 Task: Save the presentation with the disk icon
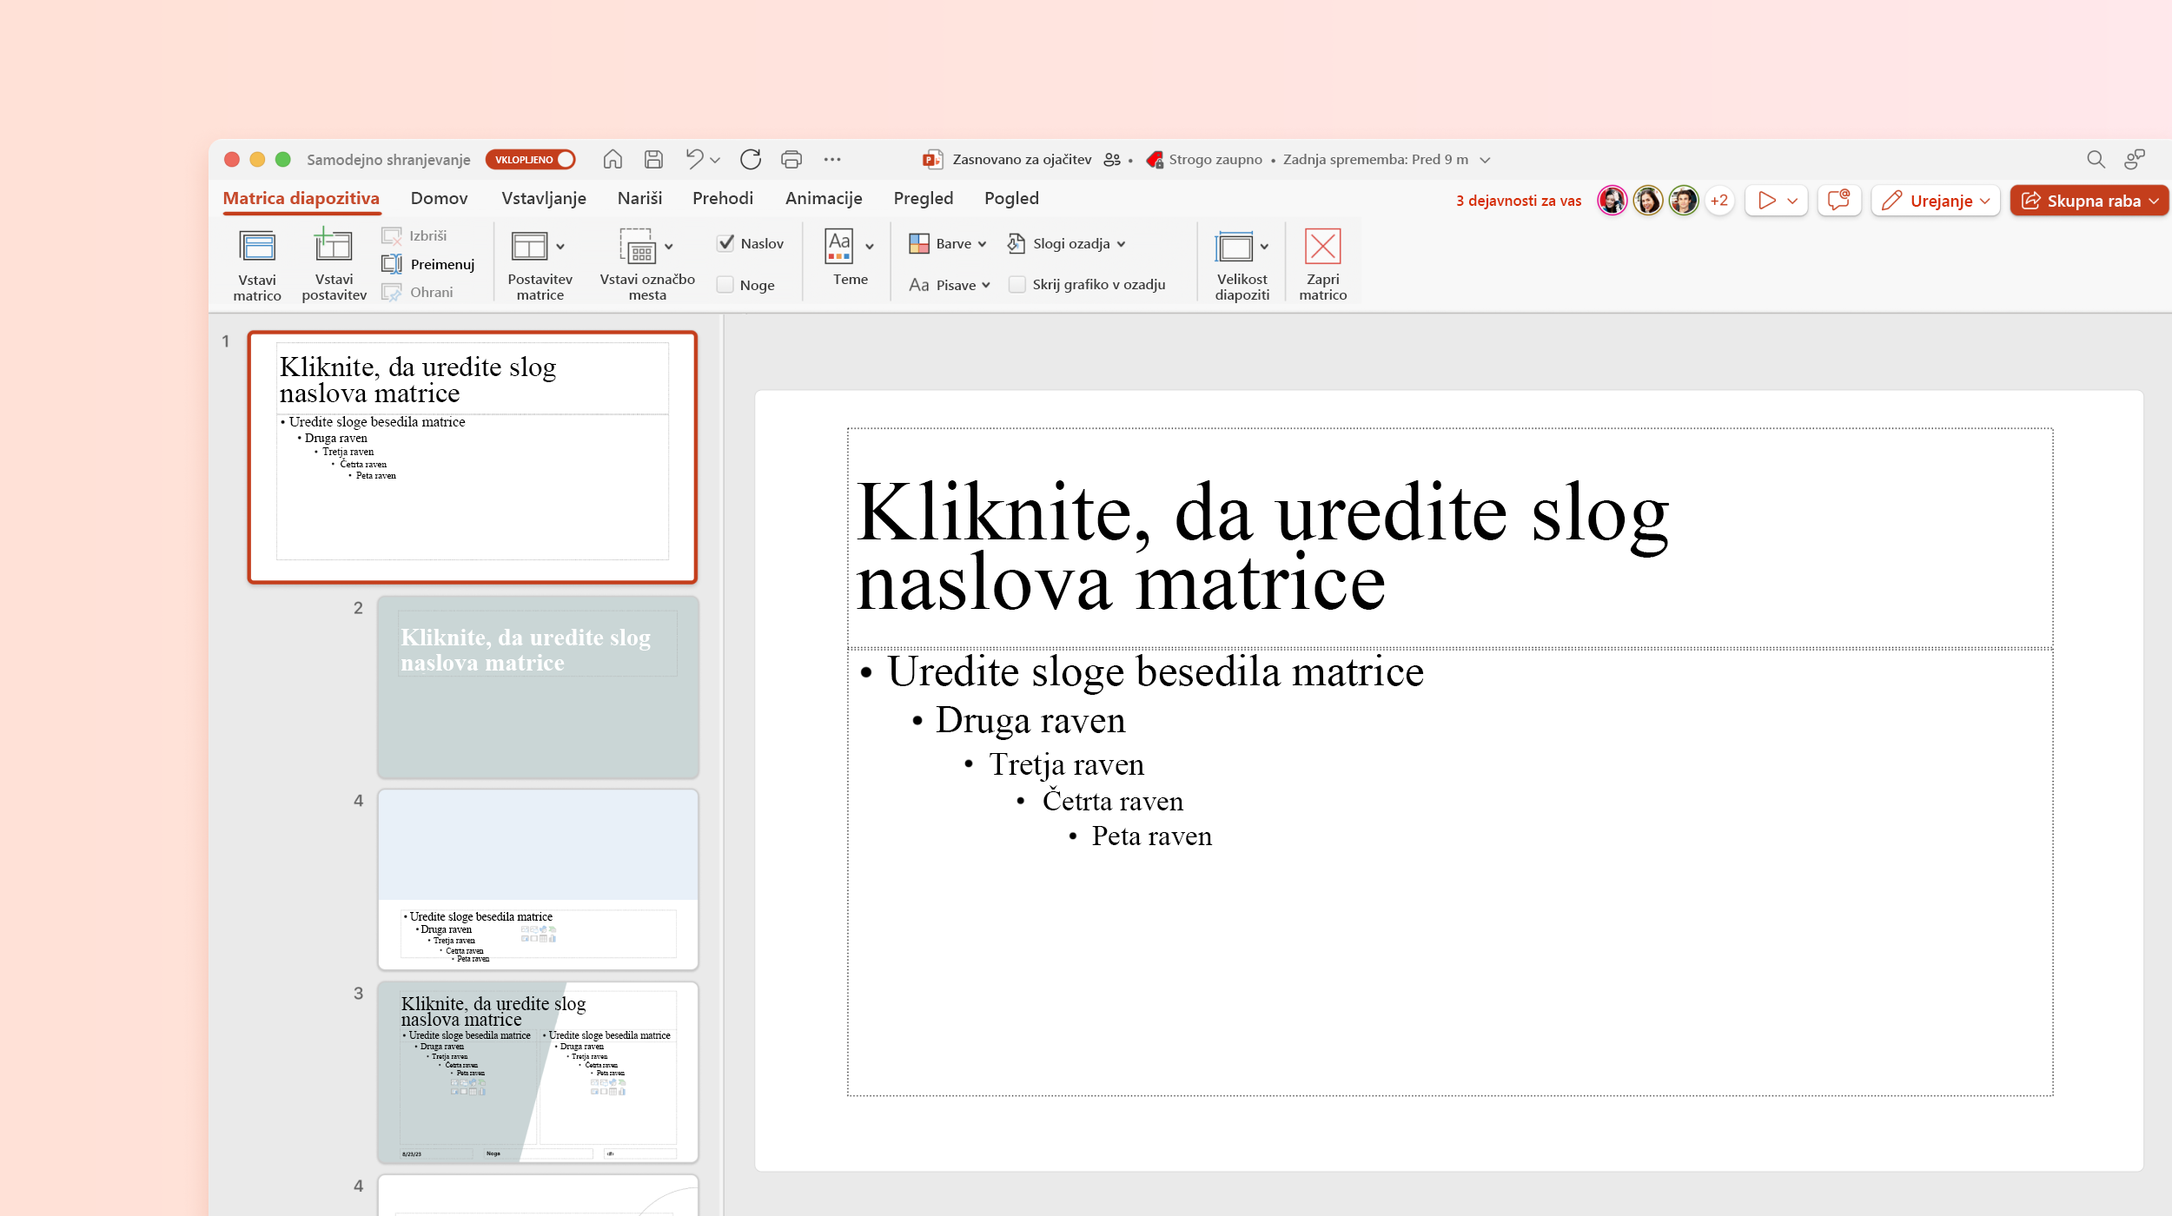[653, 160]
